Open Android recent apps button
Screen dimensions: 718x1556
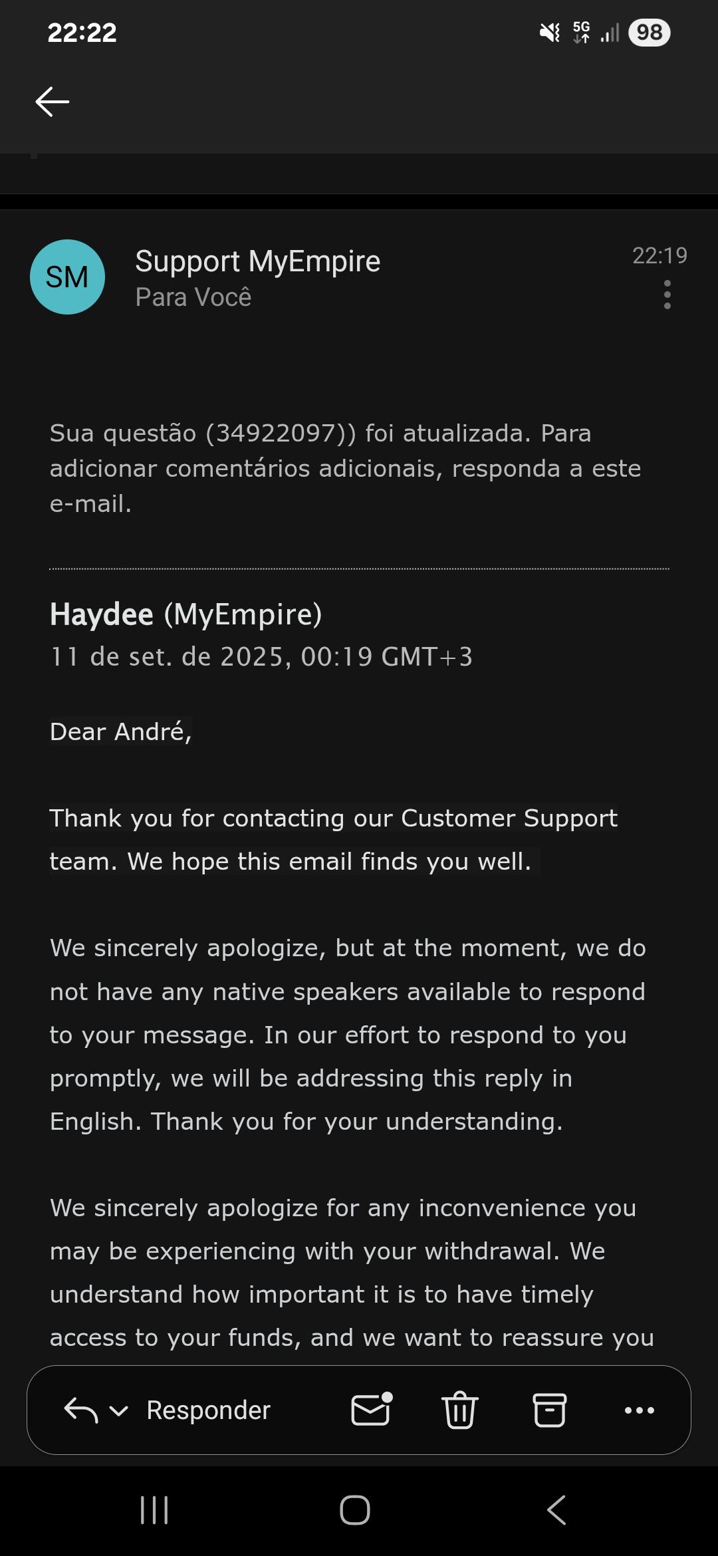tap(154, 1511)
